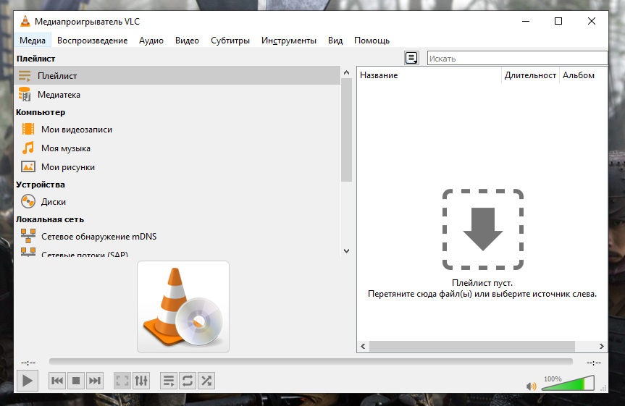The image size is (625, 406).
Task: Change the playlist view mode icon
Action: [411, 58]
